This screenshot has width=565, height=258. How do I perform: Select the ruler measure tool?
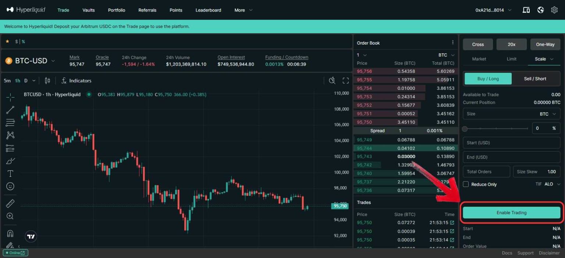tap(10, 203)
